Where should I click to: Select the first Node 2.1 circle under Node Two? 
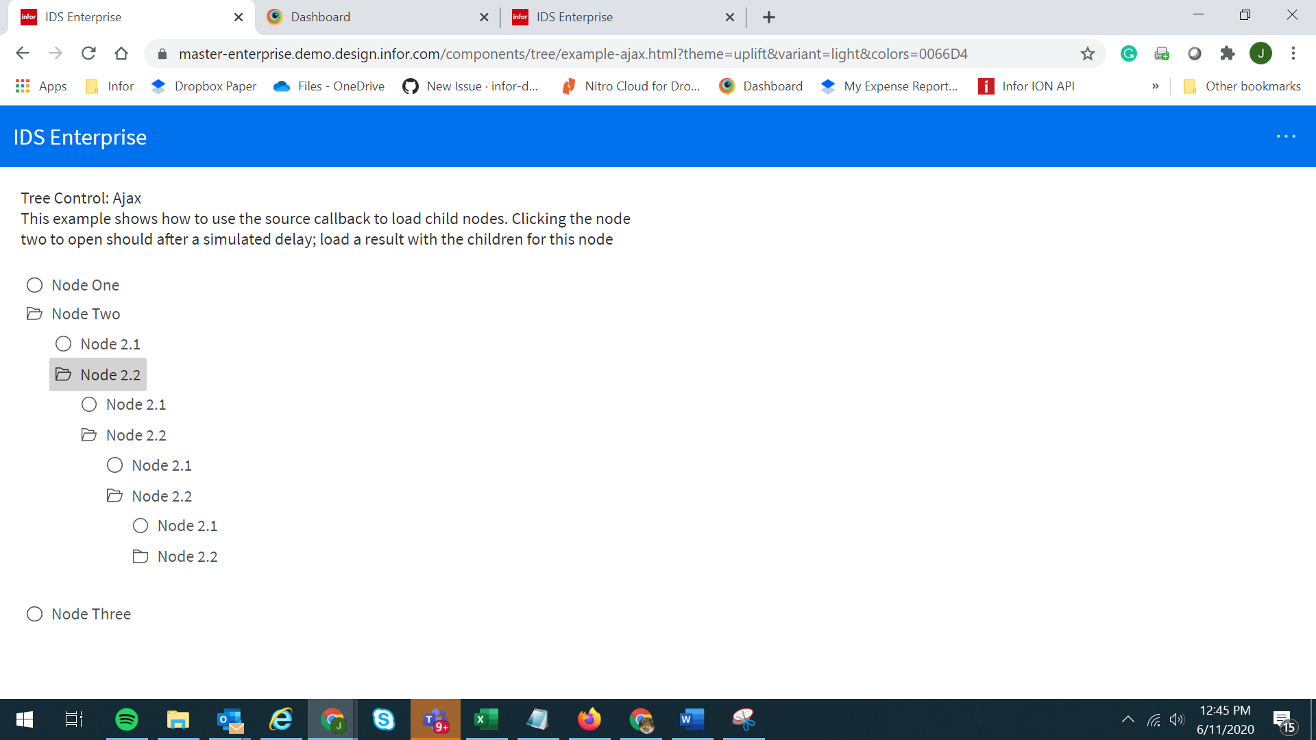pos(63,344)
